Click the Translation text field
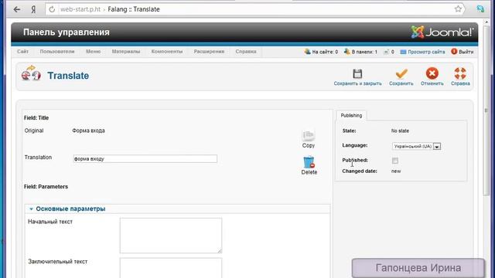 [x=145, y=159]
